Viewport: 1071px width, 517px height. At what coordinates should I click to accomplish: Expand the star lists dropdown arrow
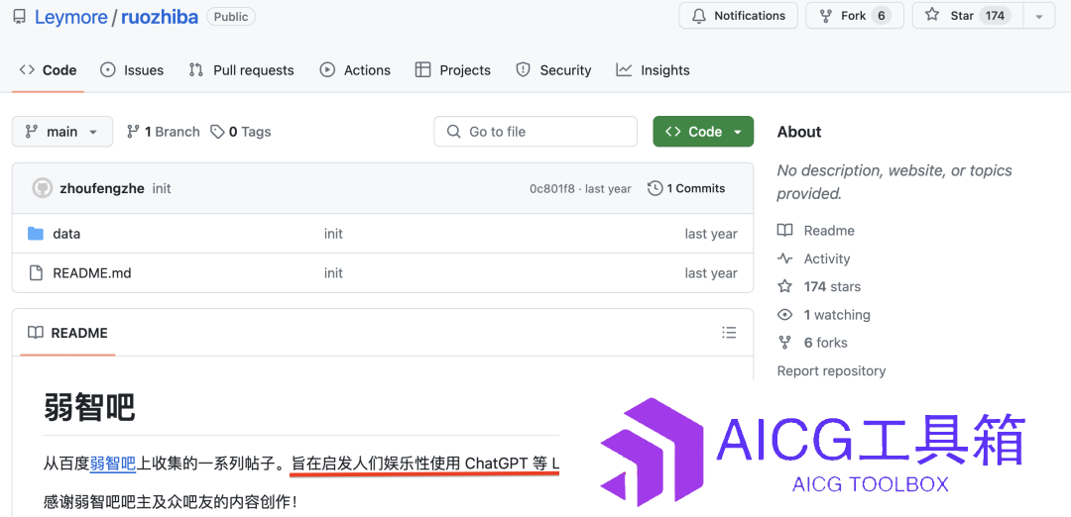click(1039, 16)
